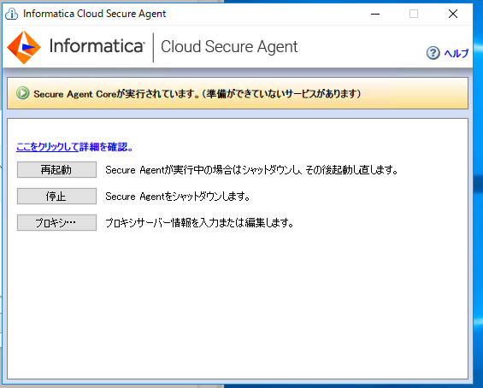Viewport: 483px width, 388px height.
Task: Click the Secure Agent Core status banner
Action: point(238,93)
